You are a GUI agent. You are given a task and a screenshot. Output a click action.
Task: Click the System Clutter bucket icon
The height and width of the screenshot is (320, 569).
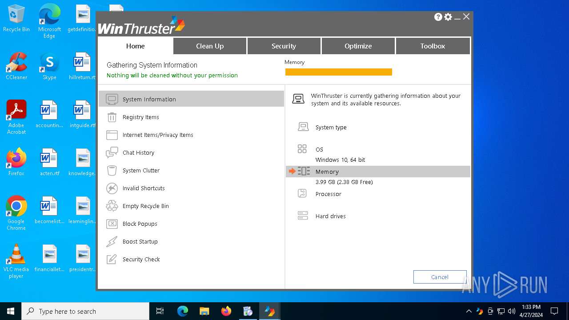(112, 170)
